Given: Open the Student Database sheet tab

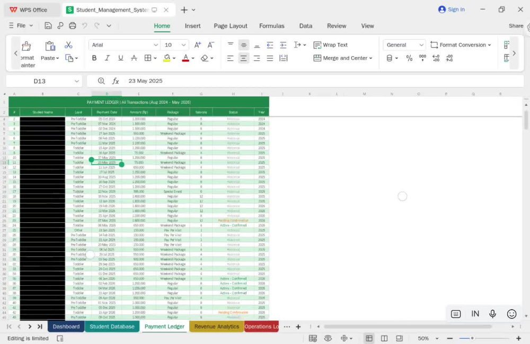Looking at the screenshot, I should [x=112, y=327].
